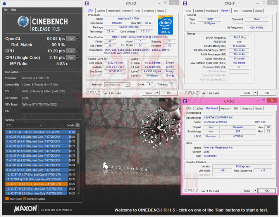Expand Tools dropdown arrow in CPU-Z Memory window
The image size is (279, 217).
pos(255,93)
